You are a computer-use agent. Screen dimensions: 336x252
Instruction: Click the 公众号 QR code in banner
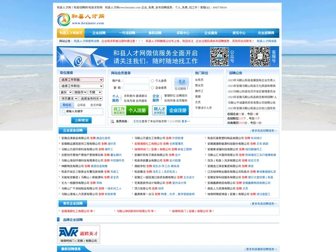[x=219, y=57]
